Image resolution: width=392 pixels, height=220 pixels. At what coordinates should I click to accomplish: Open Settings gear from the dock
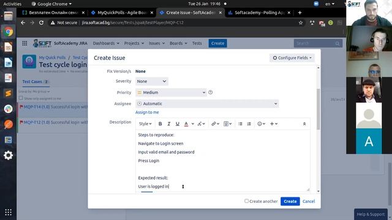[8, 155]
